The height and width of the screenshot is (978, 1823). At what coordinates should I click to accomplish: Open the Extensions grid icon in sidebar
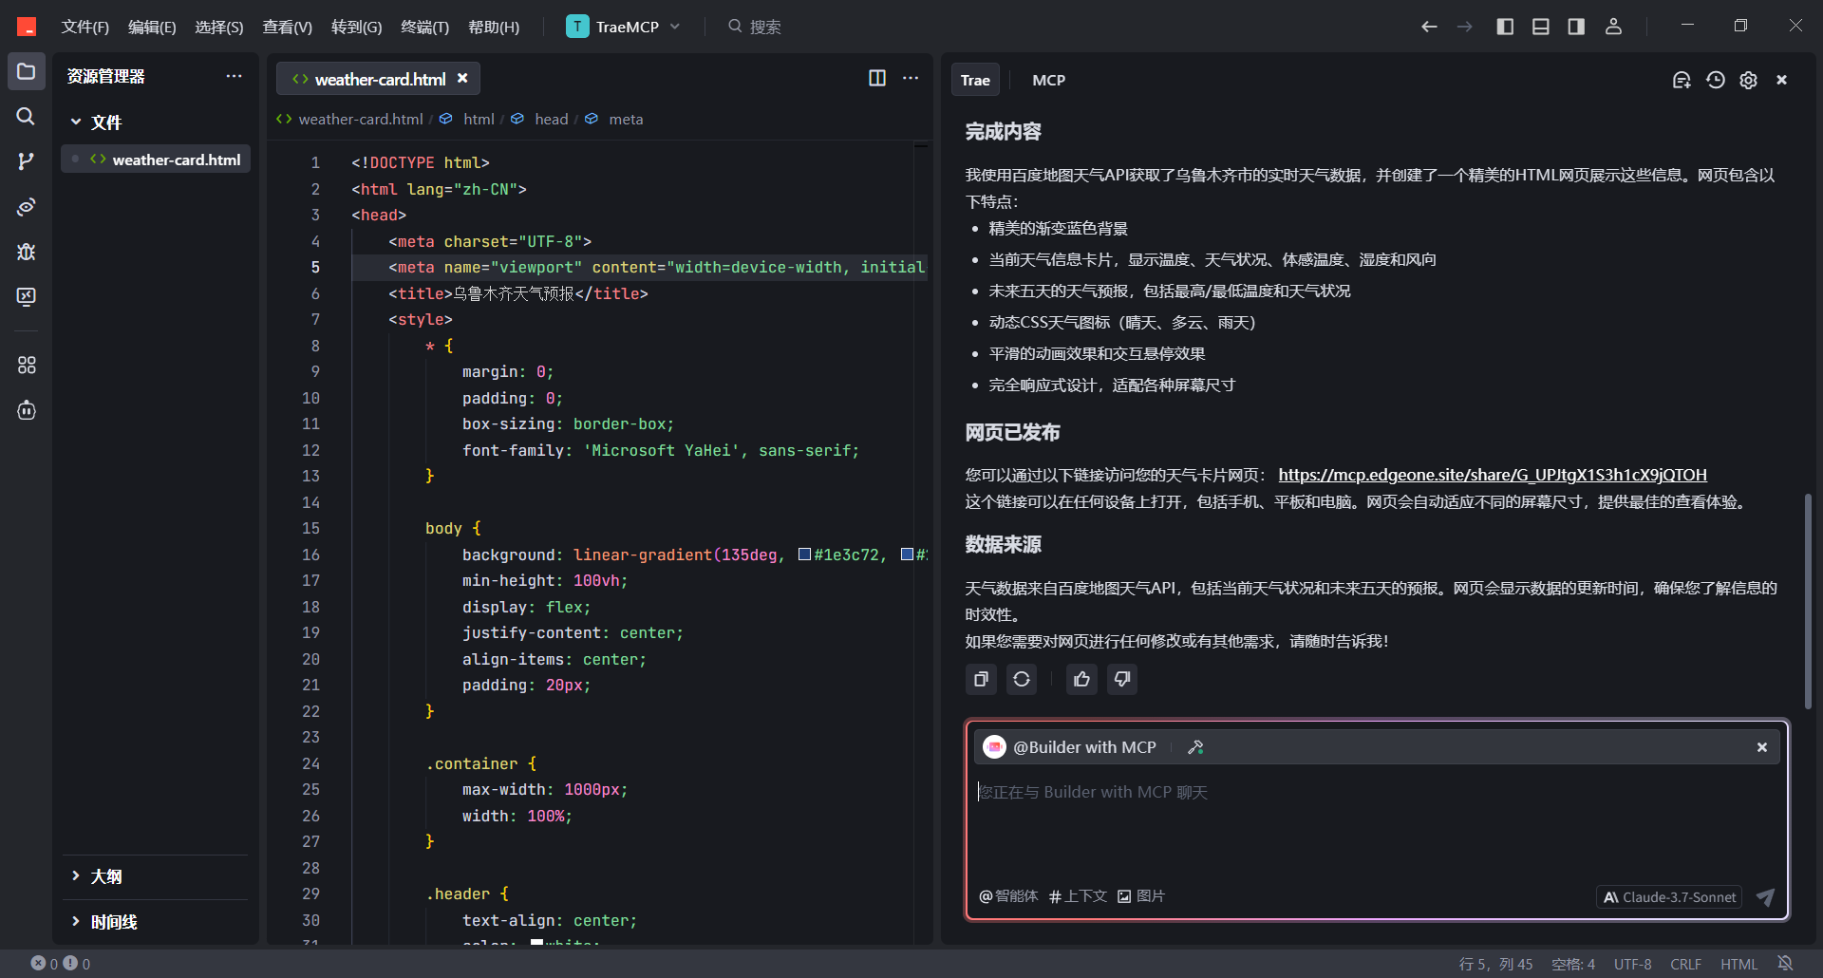pyautogui.click(x=27, y=365)
